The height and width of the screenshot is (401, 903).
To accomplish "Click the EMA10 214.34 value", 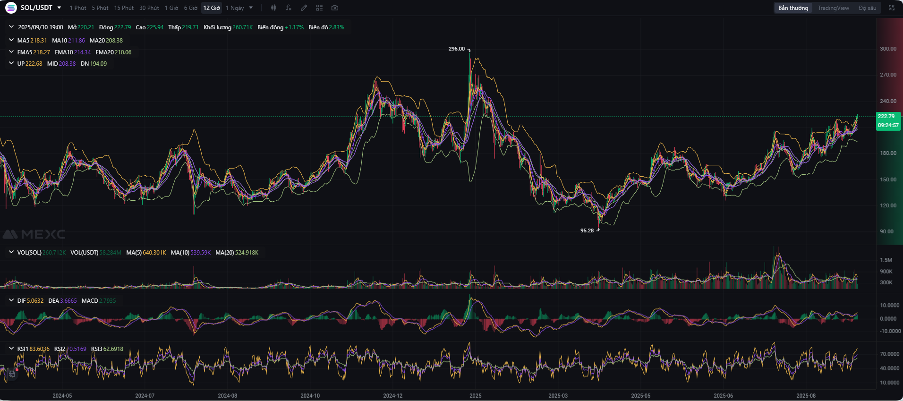I will [x=73, y=52].
